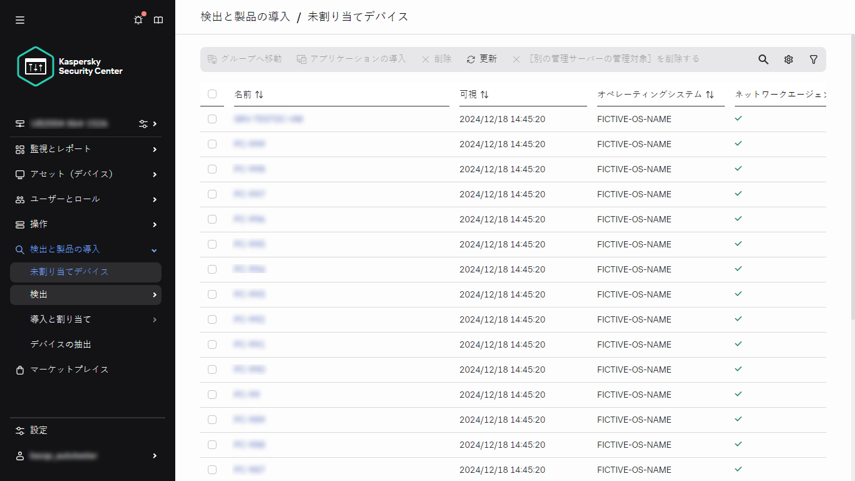The height and width of the screenshot is (481, 855).
Task: Select the checkbox on the last visible row
Action: (x=212, y=470)
